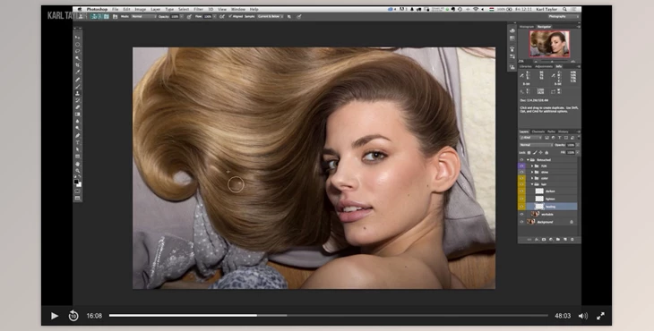This screenshot has width=654, height=331.
Task: Click the Add layer mask icon
Action: pyautogui.click(x=544, y=240)
